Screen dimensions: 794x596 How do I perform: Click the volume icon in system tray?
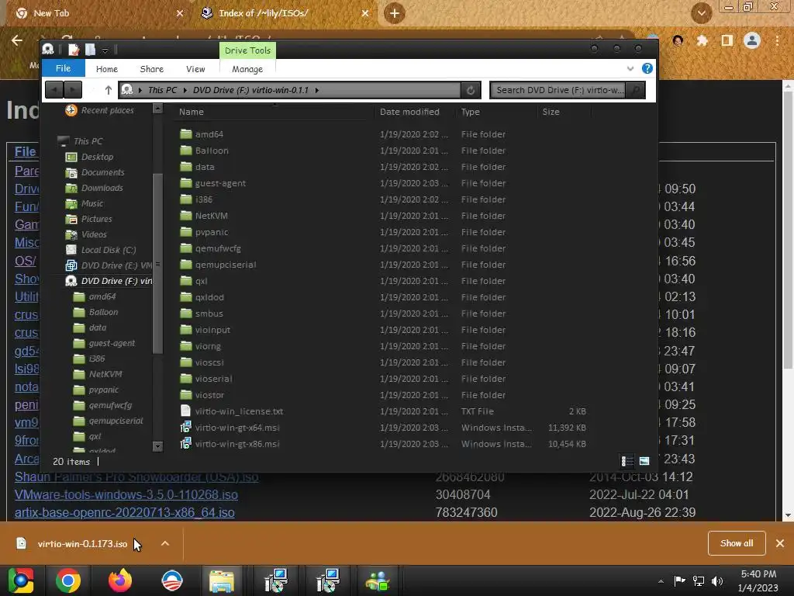[717, 581]
